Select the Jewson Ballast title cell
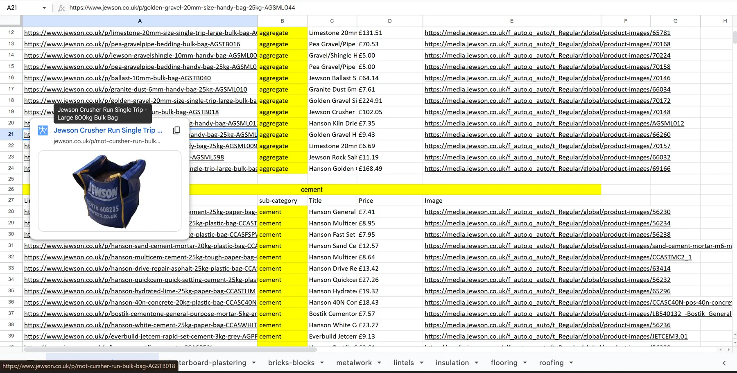737x373 pixels. pyautogui.click(x=332, y=78)
